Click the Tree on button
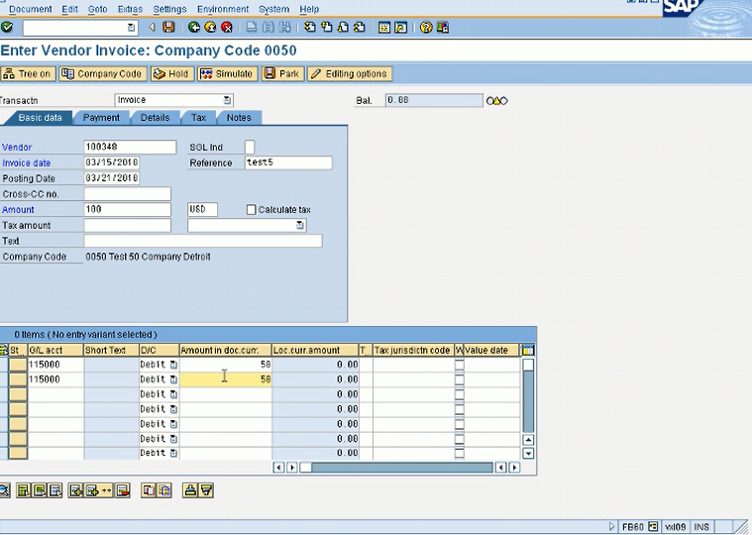Image resolution: width=752 pixels, height=535 pixels. [28, 74]
